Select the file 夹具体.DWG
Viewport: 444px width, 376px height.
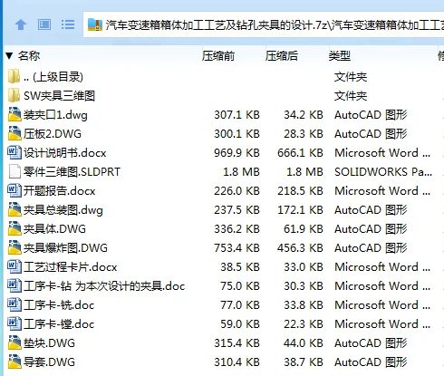[x=54, y=229]
